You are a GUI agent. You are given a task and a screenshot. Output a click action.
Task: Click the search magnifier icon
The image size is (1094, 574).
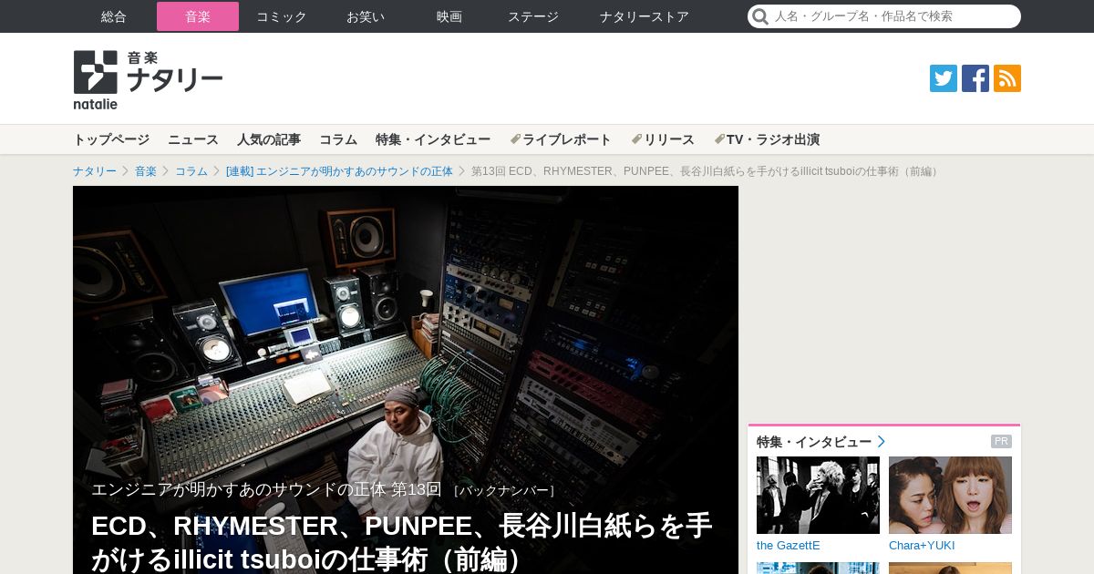tap(760, 16)
